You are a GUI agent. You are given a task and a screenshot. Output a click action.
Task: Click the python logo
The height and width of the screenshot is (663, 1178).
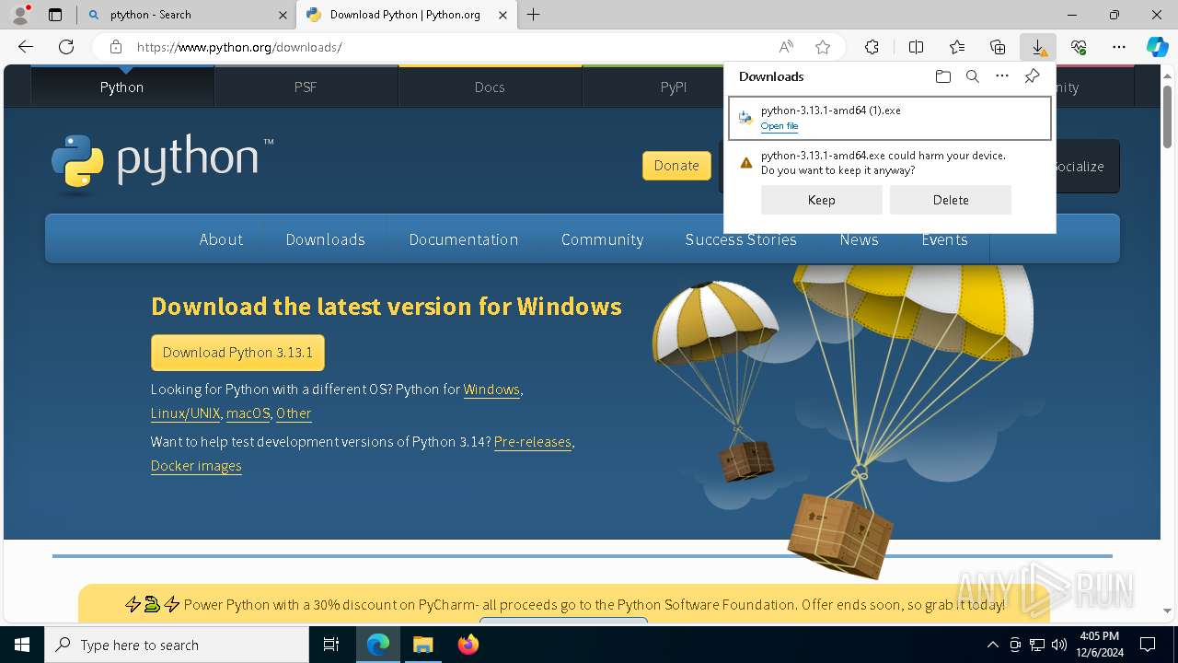[162, 163]
